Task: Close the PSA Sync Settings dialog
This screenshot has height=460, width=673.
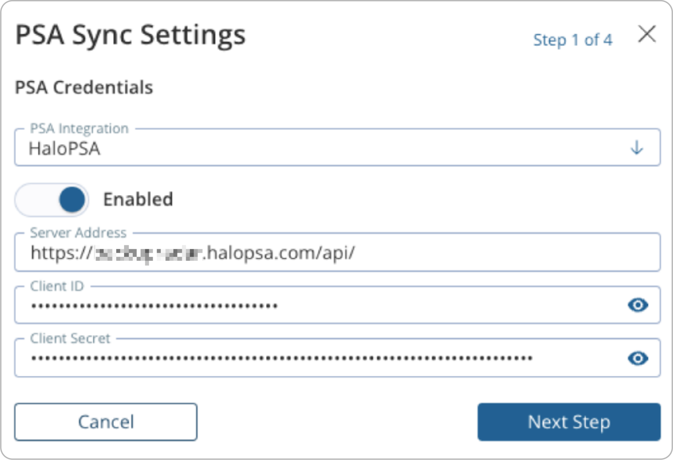Action: point(647,34)
